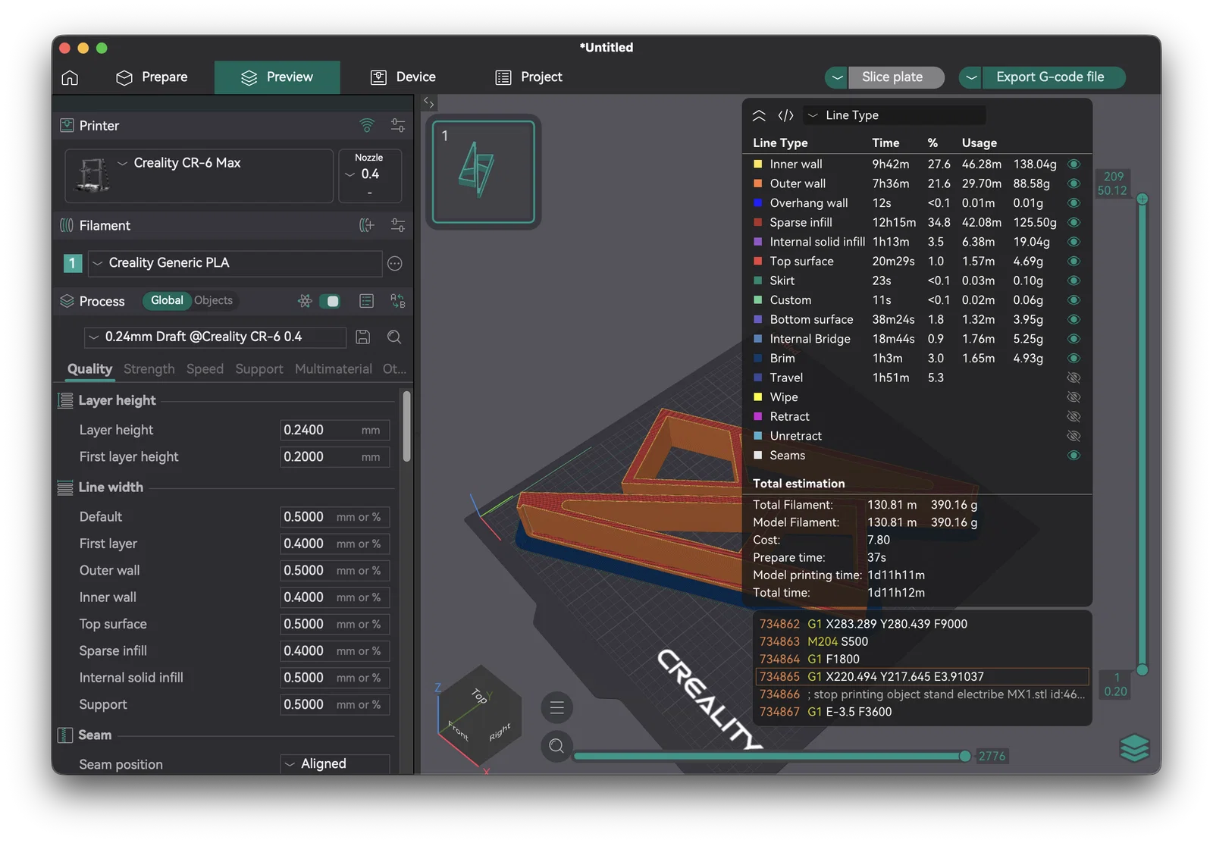
Task: Open the Export G-code options arrow
Action: tap(971, 77)
